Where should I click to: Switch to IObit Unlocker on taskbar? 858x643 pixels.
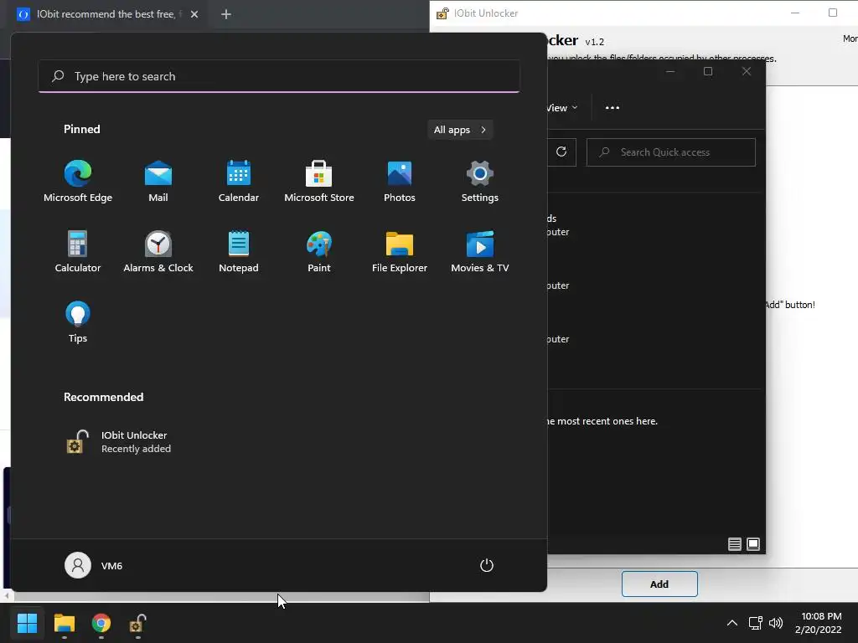pyautogui.click(x=137, y=623)
